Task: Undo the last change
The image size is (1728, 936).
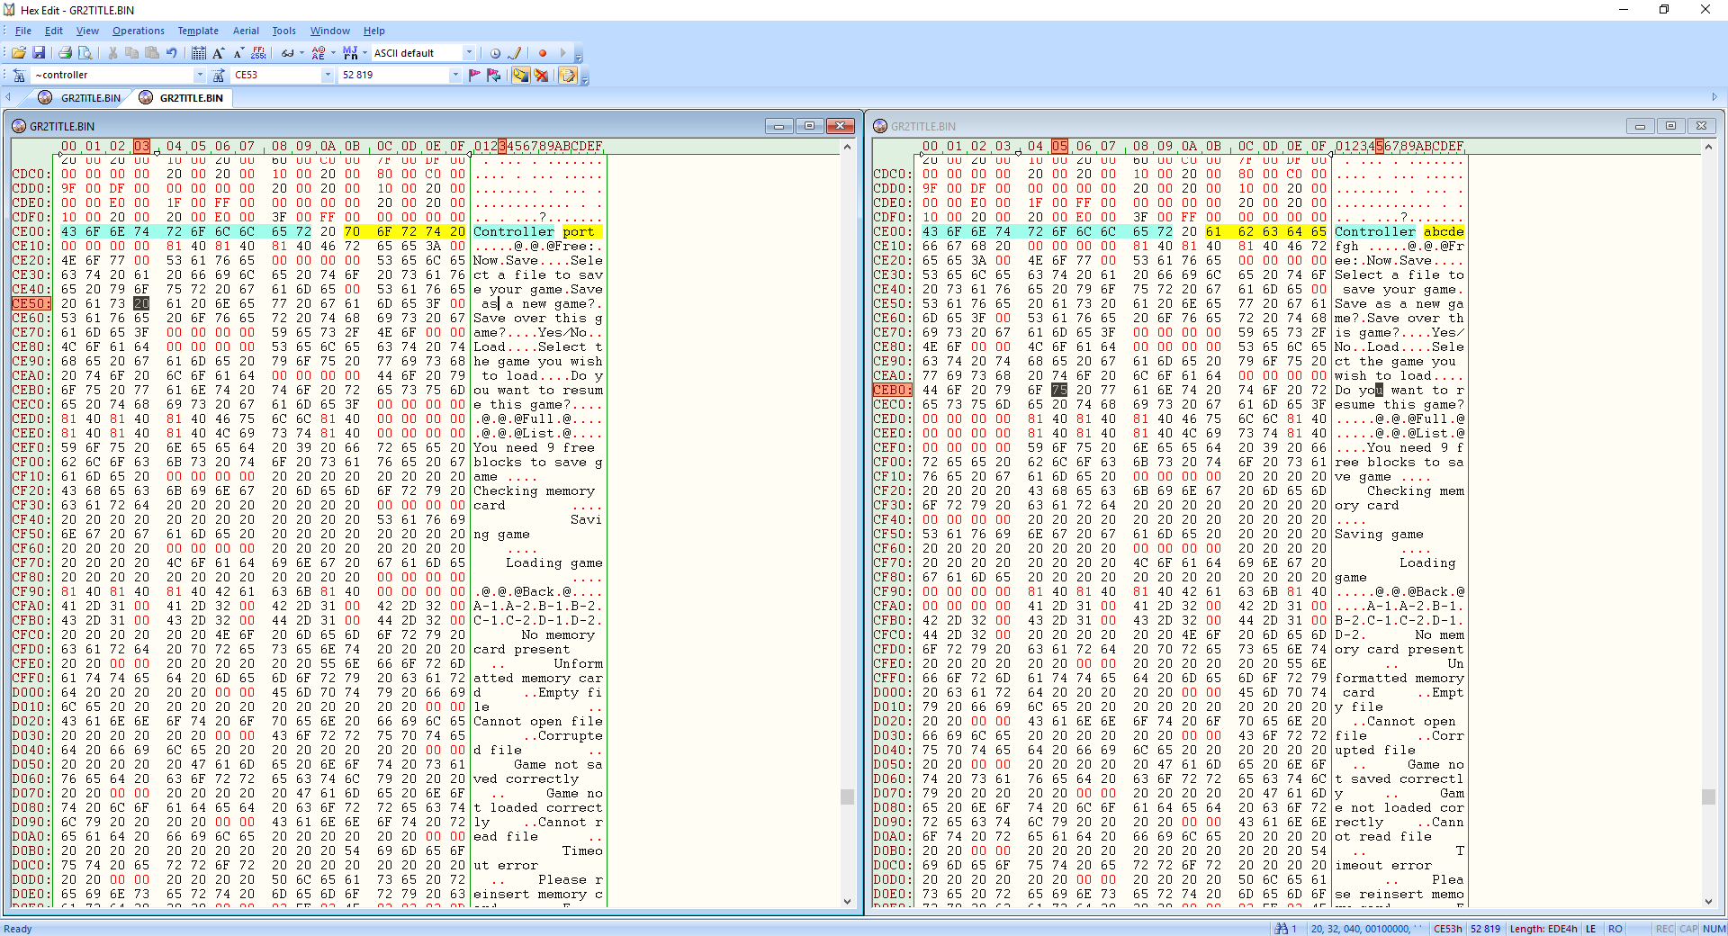Action: pyautogui.click(x=172, y=53)
